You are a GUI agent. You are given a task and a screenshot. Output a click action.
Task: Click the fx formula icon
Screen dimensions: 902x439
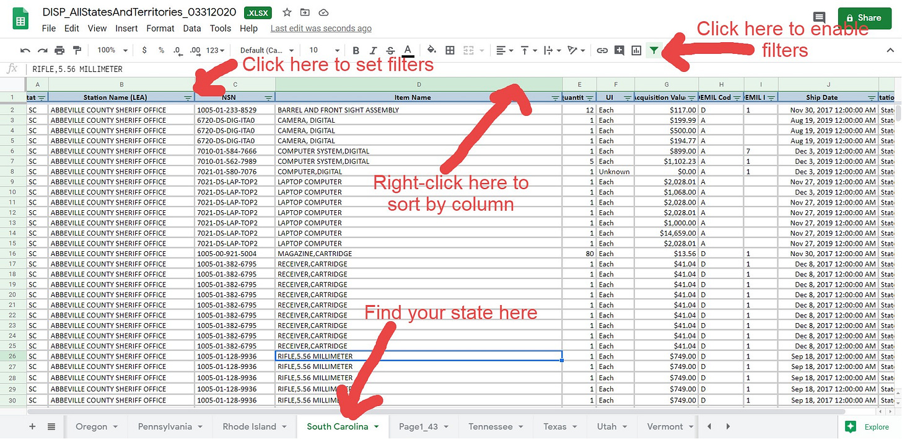coord(12,69)
